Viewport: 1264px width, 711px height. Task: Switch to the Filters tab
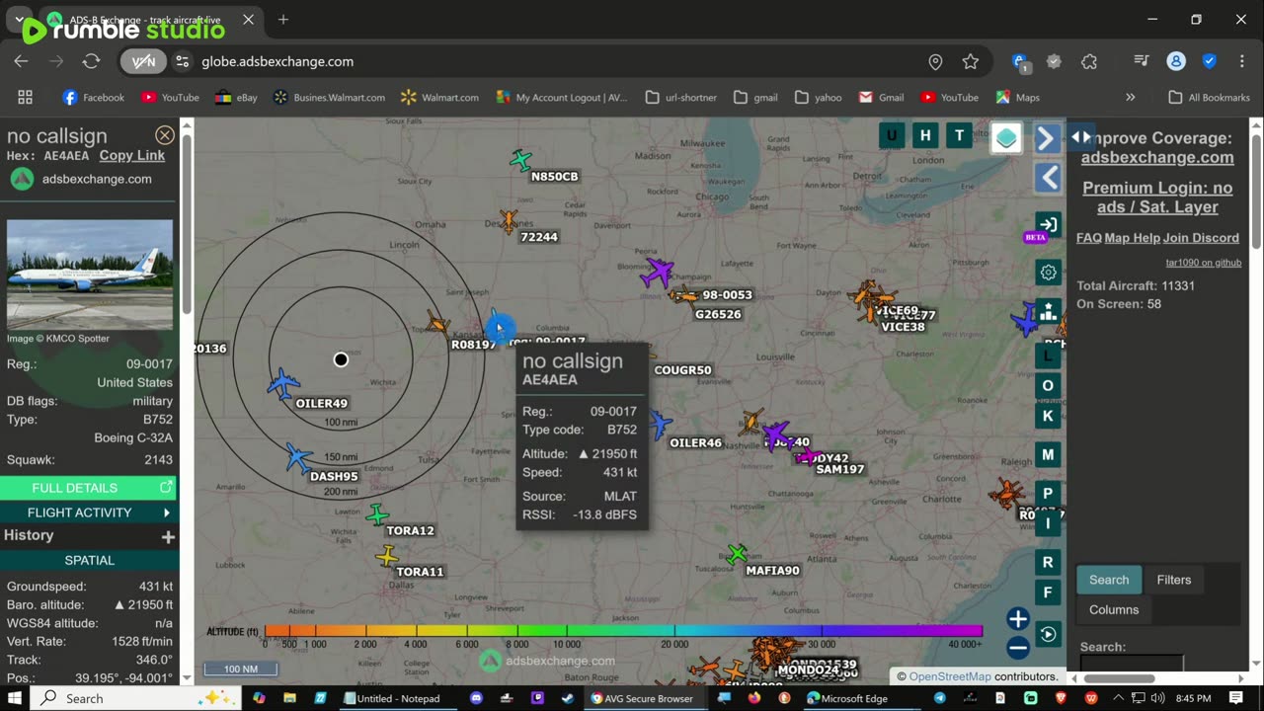pyautogui.click(x=1174, y=580)
